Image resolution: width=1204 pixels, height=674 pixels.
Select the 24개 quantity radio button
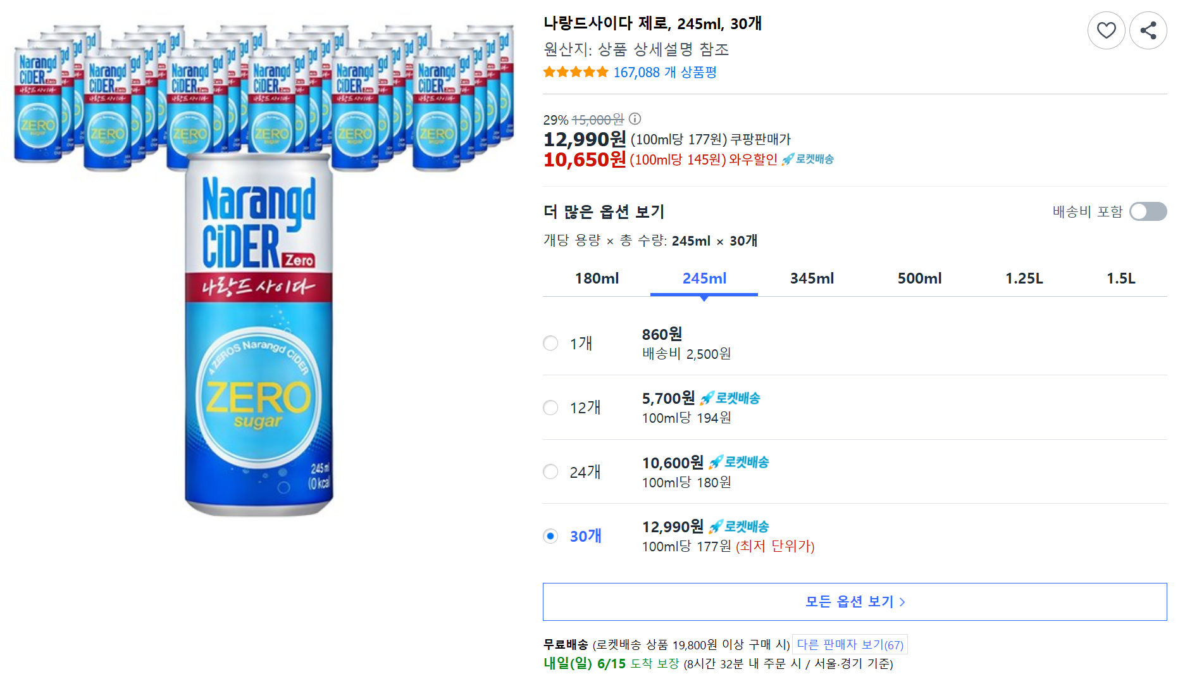[x=550, y=471]
